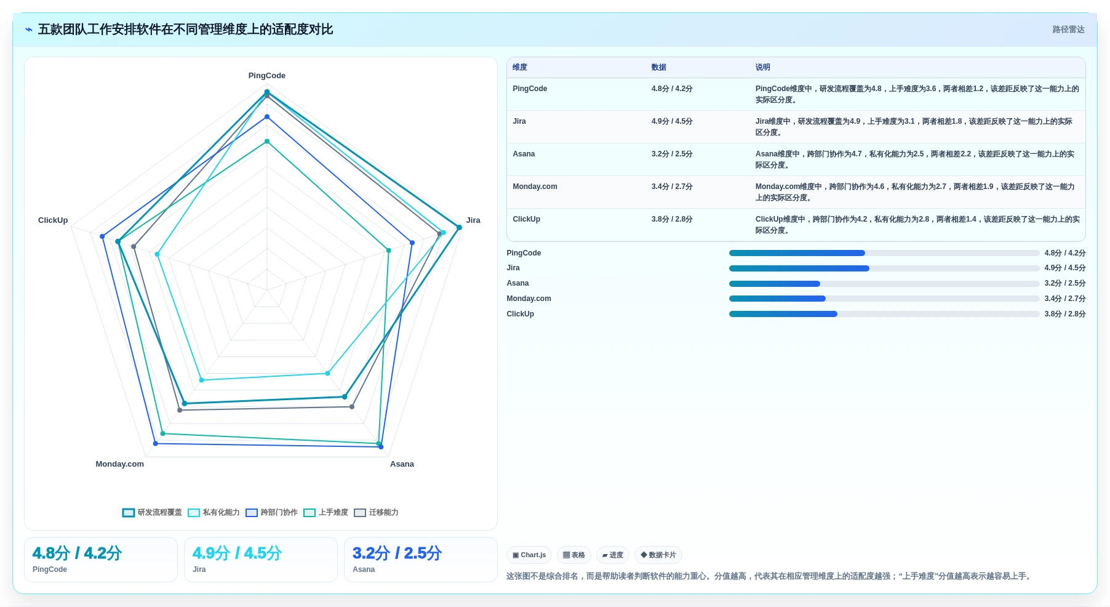
Task: Select the Monday.com table row name
Action: tap(535, 187)
